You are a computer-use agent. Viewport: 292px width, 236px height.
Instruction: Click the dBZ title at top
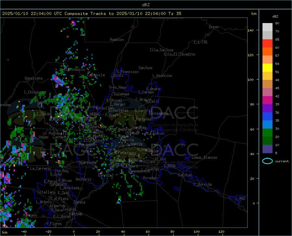click(146, 5)
